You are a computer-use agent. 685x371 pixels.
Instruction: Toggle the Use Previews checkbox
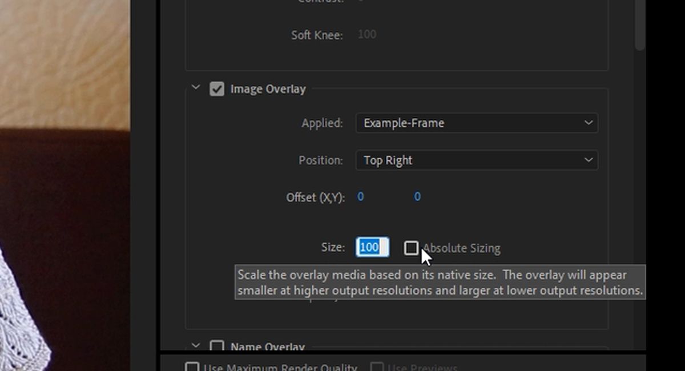click(378, 368)
